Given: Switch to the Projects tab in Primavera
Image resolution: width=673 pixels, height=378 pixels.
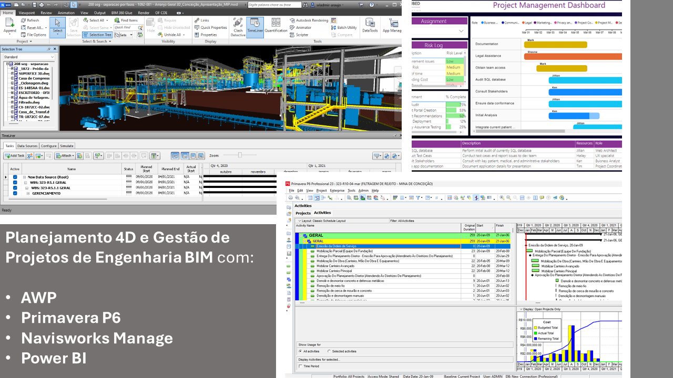Looking at the screenshot, I should pos(303,213).
